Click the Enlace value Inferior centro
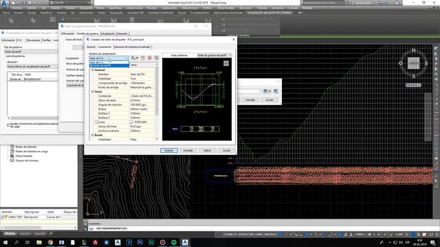This screenshot has width=440, height=247. click(x=142, y=109)
